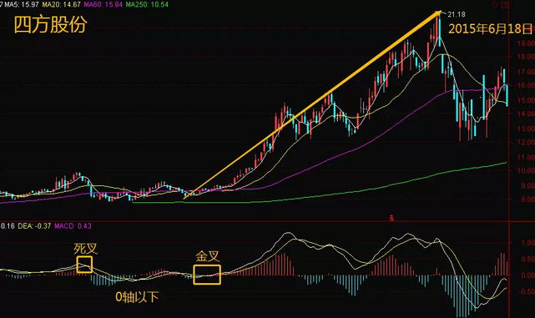
Task: Select the MA5 indicator label
Action: (21, 4)
